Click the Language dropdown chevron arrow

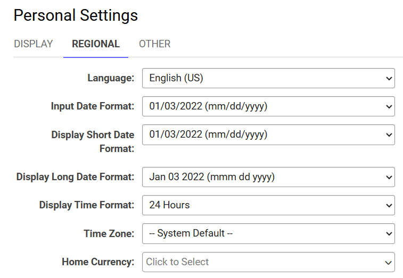pyautogui.click(x=389, y=78)
